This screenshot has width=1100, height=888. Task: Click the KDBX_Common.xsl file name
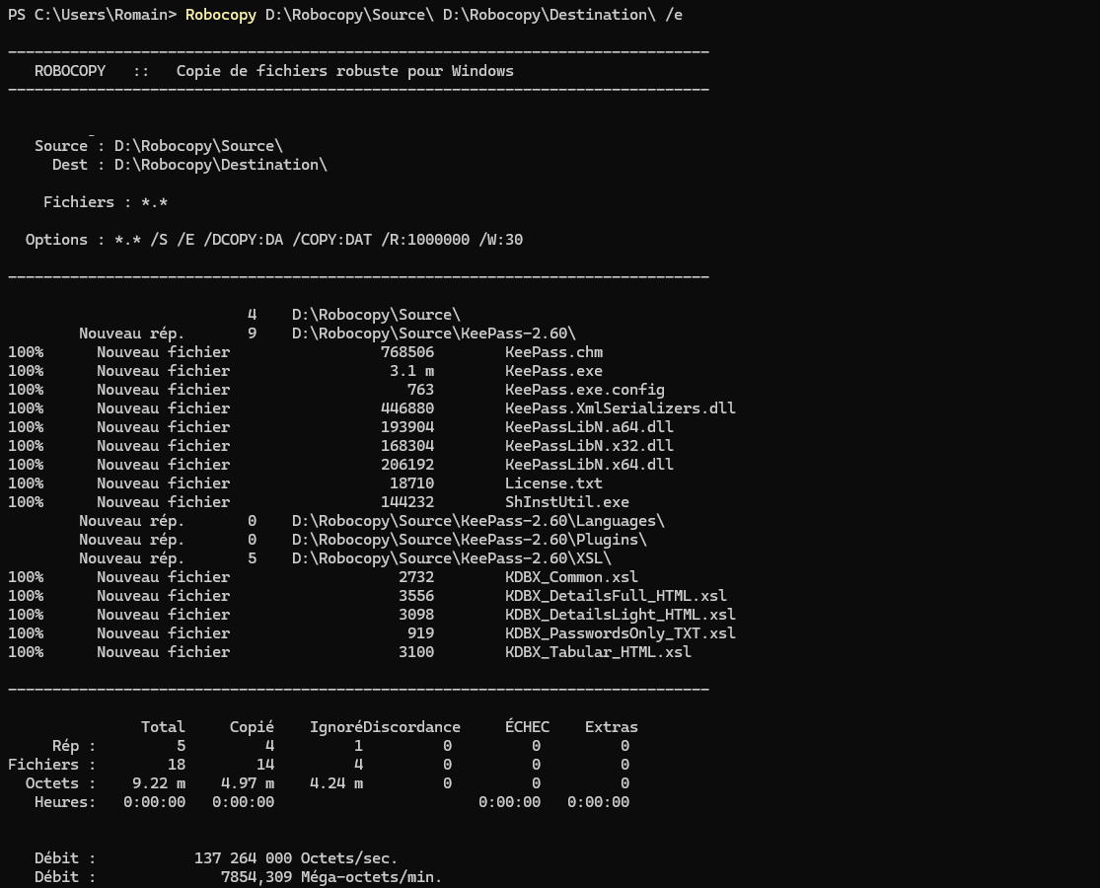571,577
